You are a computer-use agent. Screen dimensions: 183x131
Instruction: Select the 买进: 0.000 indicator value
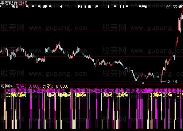click(x=28, y=86)
